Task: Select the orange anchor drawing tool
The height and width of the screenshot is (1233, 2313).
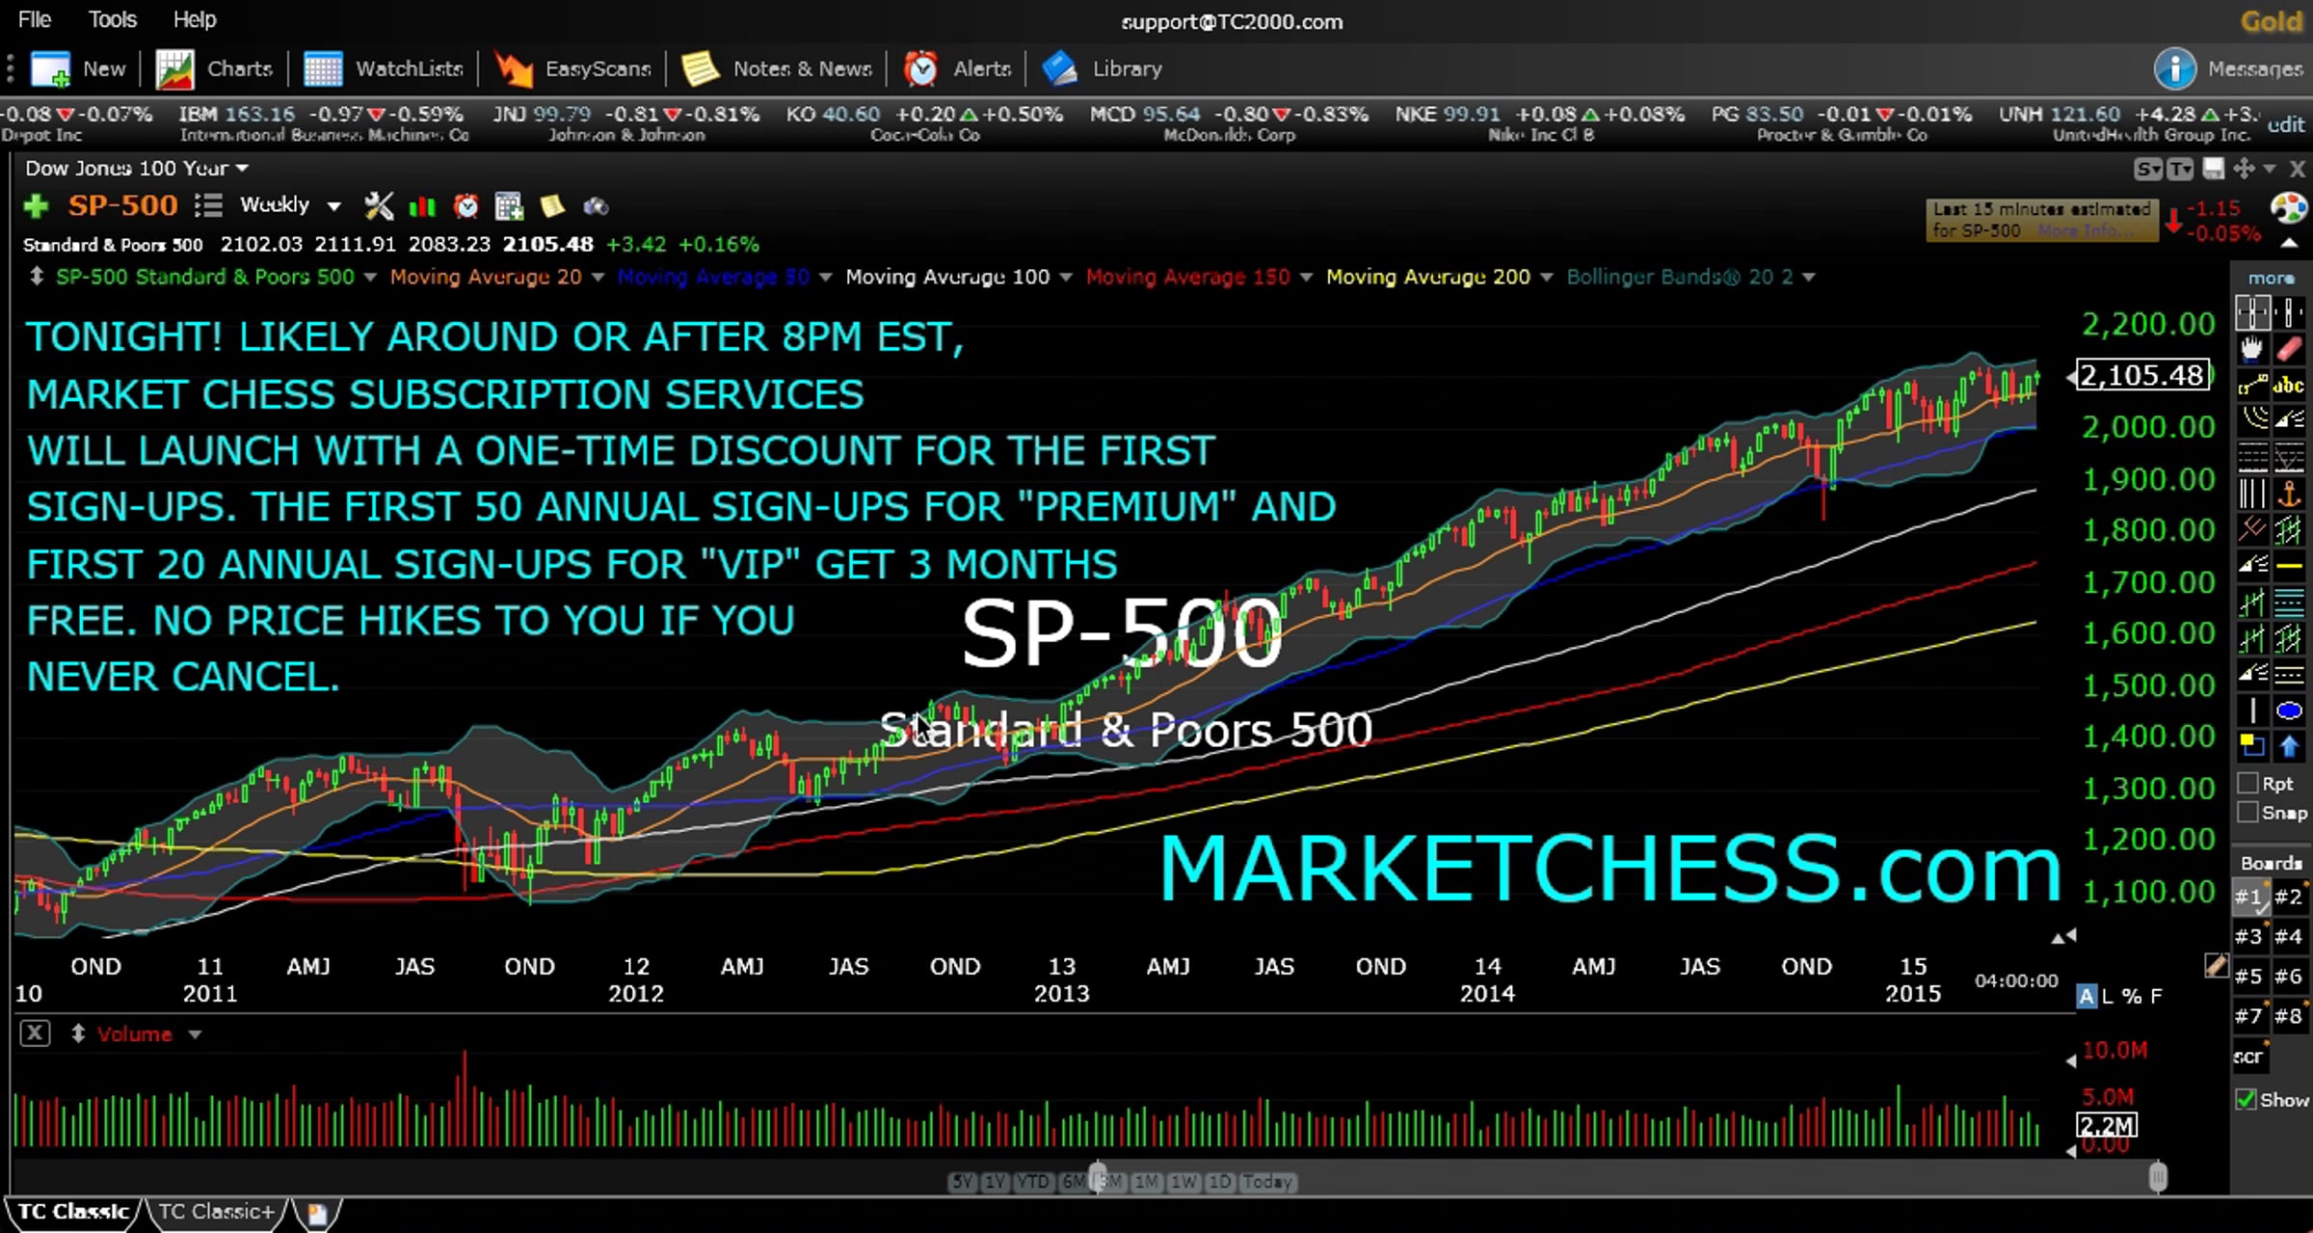Action: [2290, 495]
